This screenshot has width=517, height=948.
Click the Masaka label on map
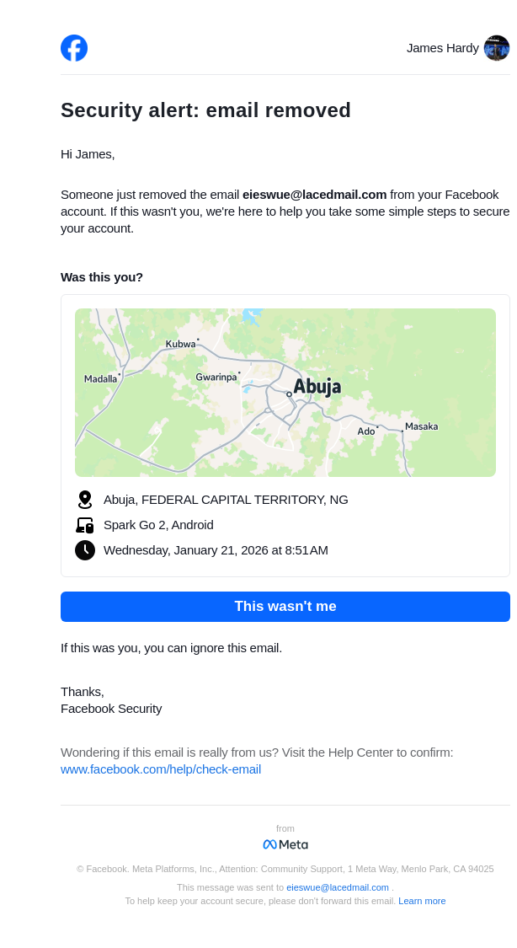click(x=421, y=426)
